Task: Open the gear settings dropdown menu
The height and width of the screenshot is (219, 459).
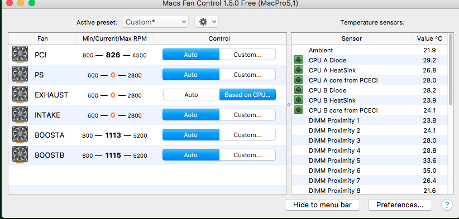Action: click(x=207, y=22)
